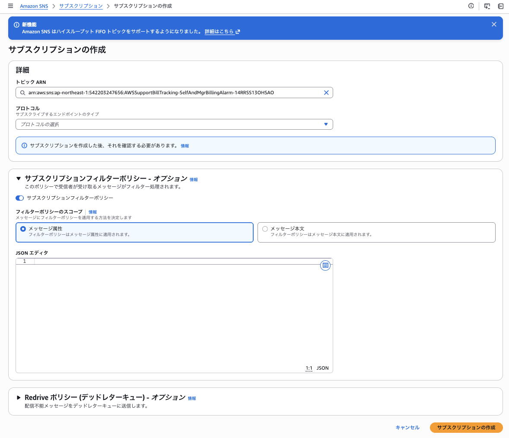Click the info panel icon in the top bar
Viewport: 509px width, 438px height.
click(x=471, y=6)
